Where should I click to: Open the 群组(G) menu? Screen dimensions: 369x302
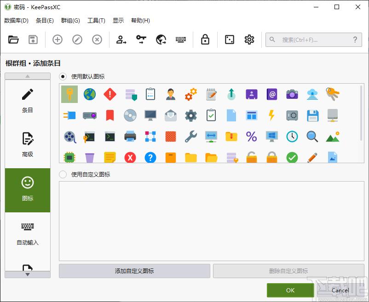coord(70,21)
